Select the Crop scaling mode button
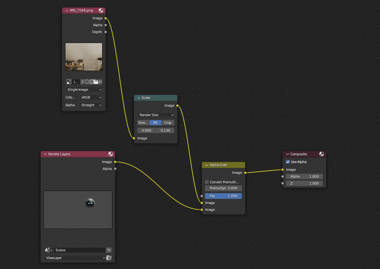Screen dimensions: 380x269 point(168,123)
